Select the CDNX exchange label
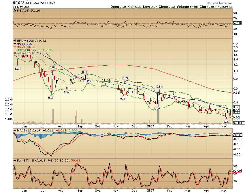Viewport: 245px width, 193px height. [x=51, y=3]
